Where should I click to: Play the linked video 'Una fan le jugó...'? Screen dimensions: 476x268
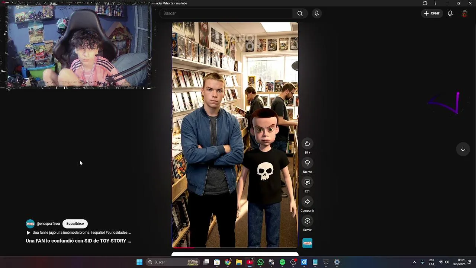(78, 233)
